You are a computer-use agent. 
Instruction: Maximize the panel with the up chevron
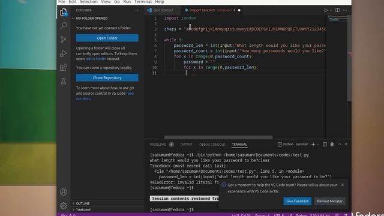[x=340, y=144]
